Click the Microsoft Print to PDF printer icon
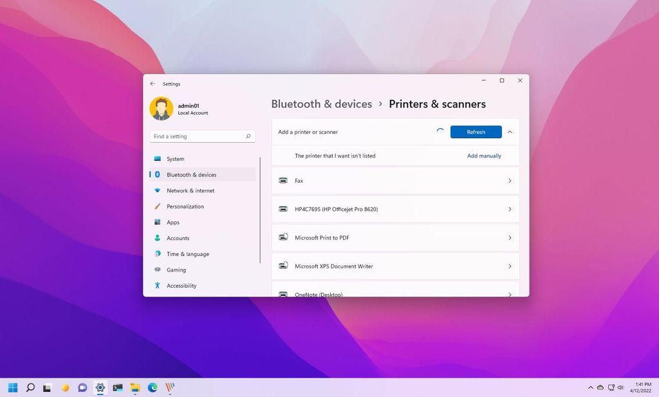Image resolution: width=659 pixels, height=397 pixels. [x=284, y=237]
